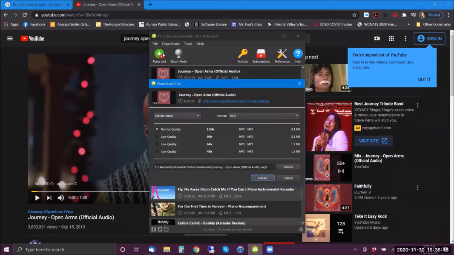Image resolution: width=454 pixels, height=255 pixels.
Task: Click Choose output folder button
Action: pos(288,167)
